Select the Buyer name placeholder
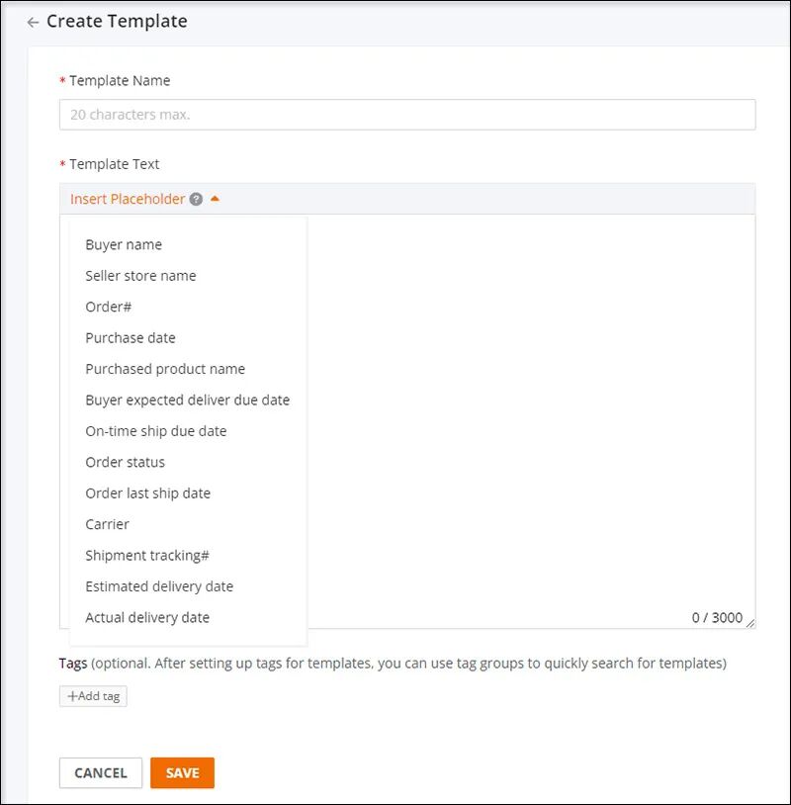Screen dimensions: 791x805 [x=124, y=244]
